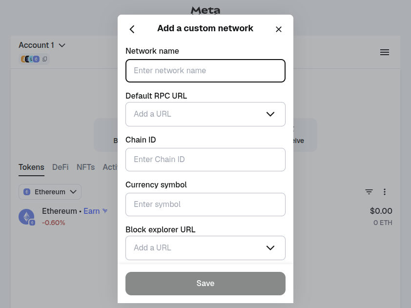This screenshot has width=411, height=308.
Task: Expand the Block explorer URL dropdown
Action: click(270, 247)
